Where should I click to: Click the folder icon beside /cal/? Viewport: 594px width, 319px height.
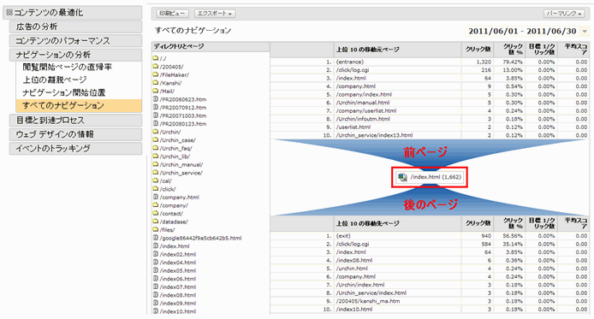click(x=155, y=180)
